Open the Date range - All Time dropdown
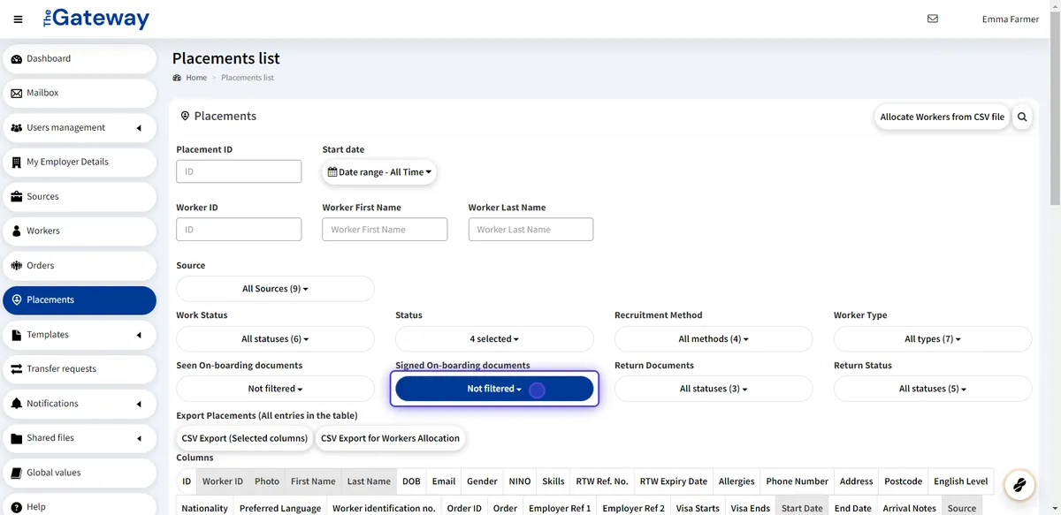 [379, 172]
